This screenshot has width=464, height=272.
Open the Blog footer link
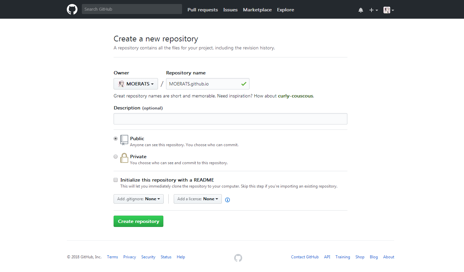[374, 257]
